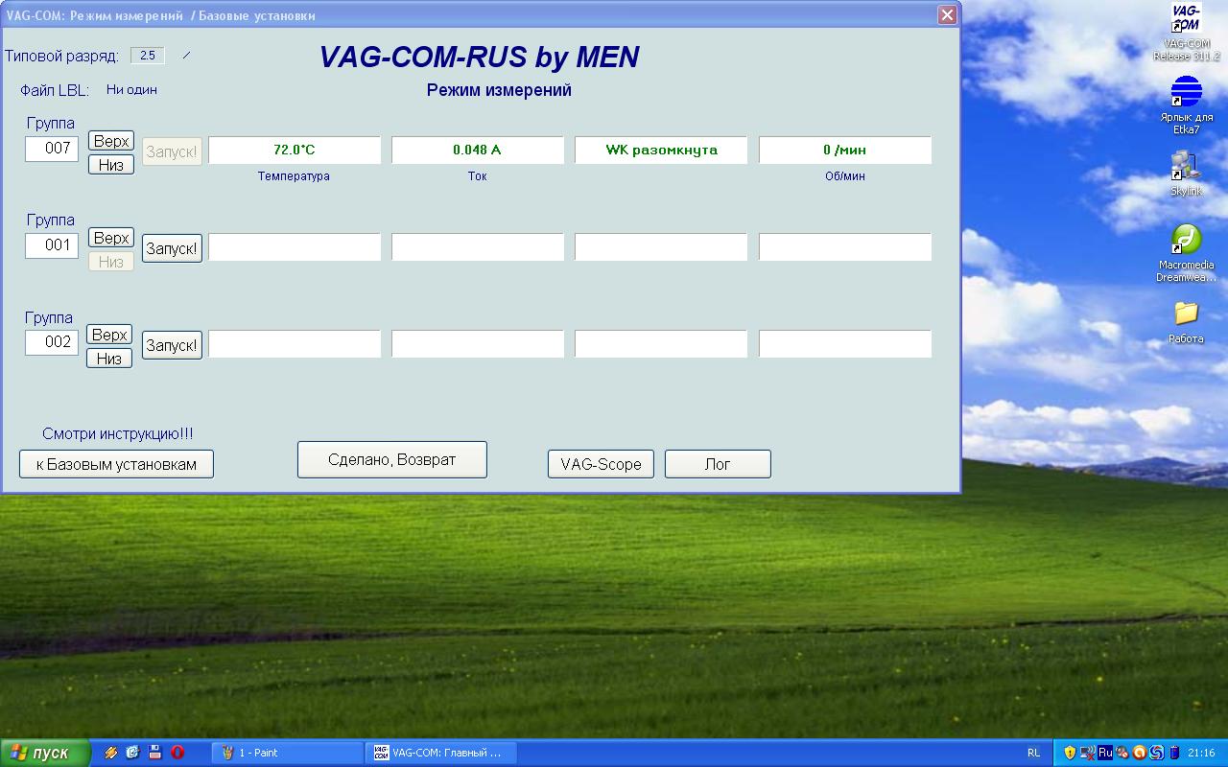The height and width of the screenshot is (767, 1228).
Task: Switch to Basic Settings via к Базовым установкам
Action: (116, 464)
